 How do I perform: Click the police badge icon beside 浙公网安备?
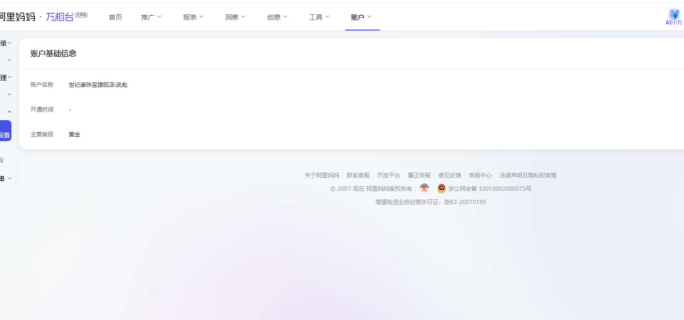(x=441, y=188)
